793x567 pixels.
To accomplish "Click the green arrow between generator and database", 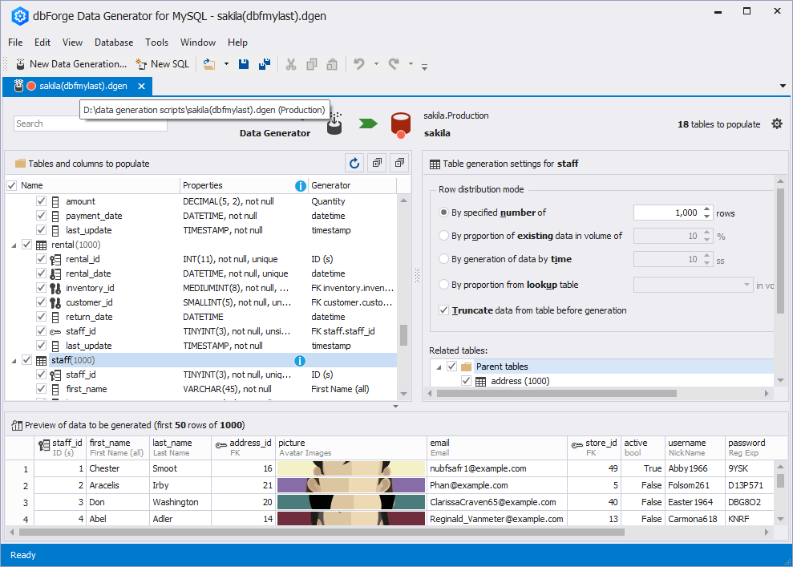I will (x=368, y=124).
